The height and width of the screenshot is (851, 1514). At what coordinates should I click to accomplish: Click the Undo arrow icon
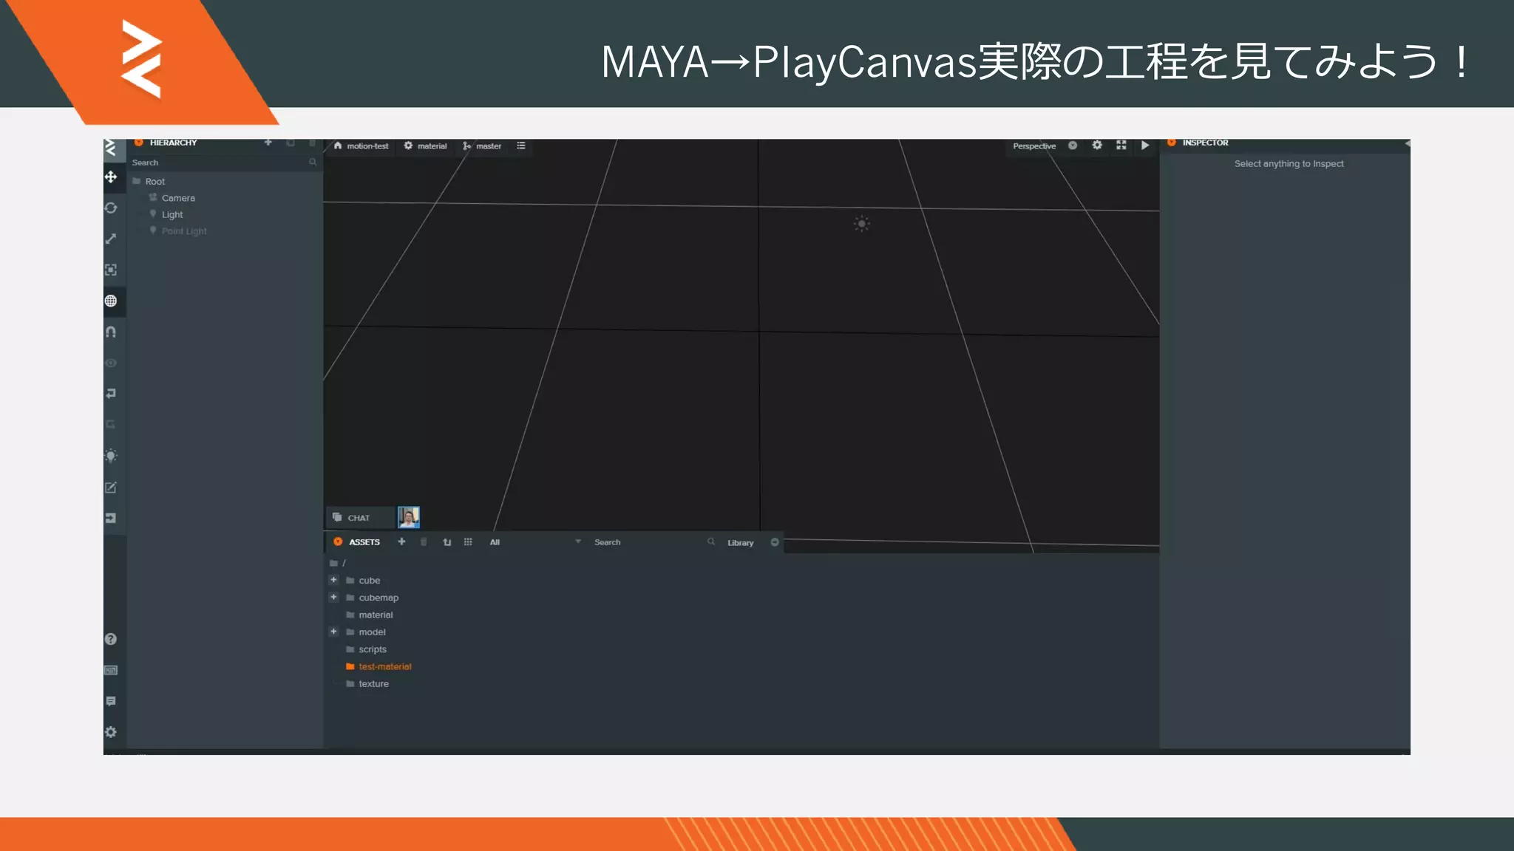point(111,394)
